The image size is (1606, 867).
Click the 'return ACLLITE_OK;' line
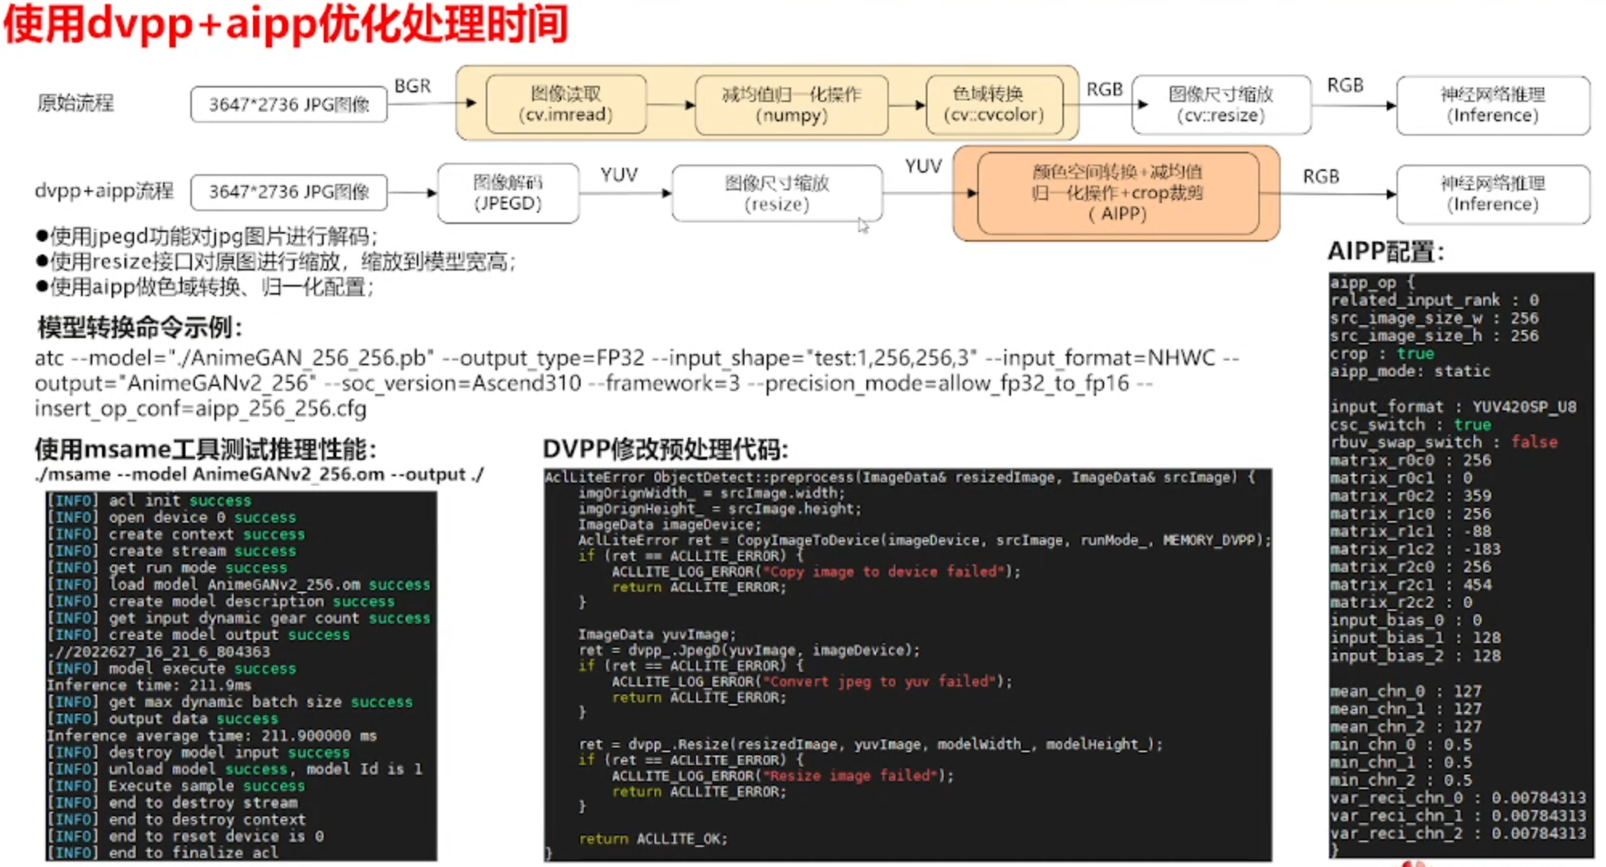point(654,839)
